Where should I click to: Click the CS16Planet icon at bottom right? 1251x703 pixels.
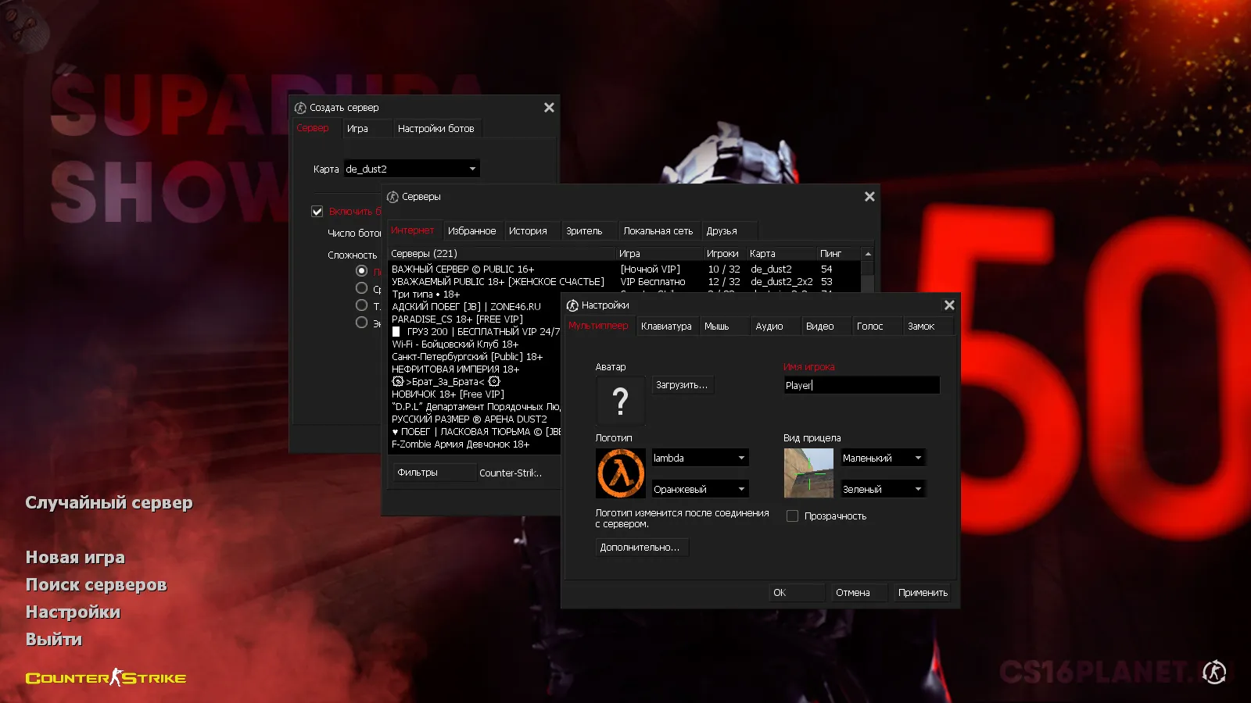click(1215, 672)
